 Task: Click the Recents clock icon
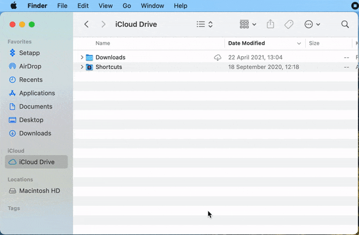pyautogui.click(x=13, y=80)
